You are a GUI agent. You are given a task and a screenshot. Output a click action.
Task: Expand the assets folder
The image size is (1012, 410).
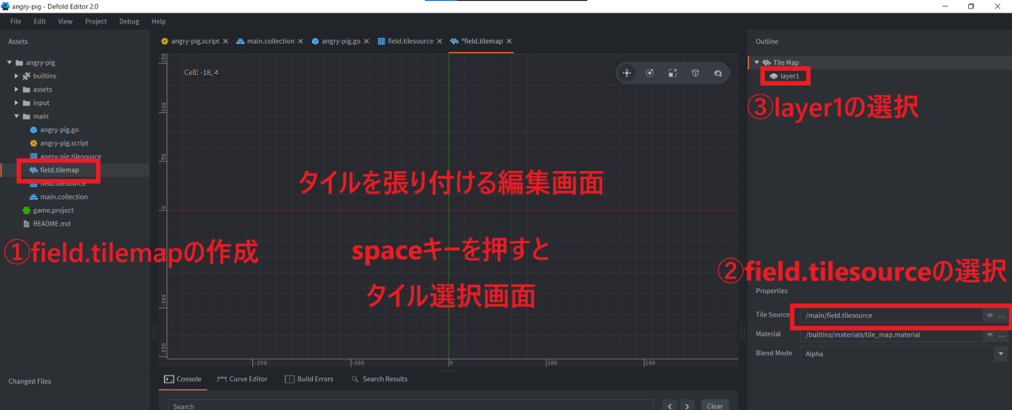(x=16, y=89)
